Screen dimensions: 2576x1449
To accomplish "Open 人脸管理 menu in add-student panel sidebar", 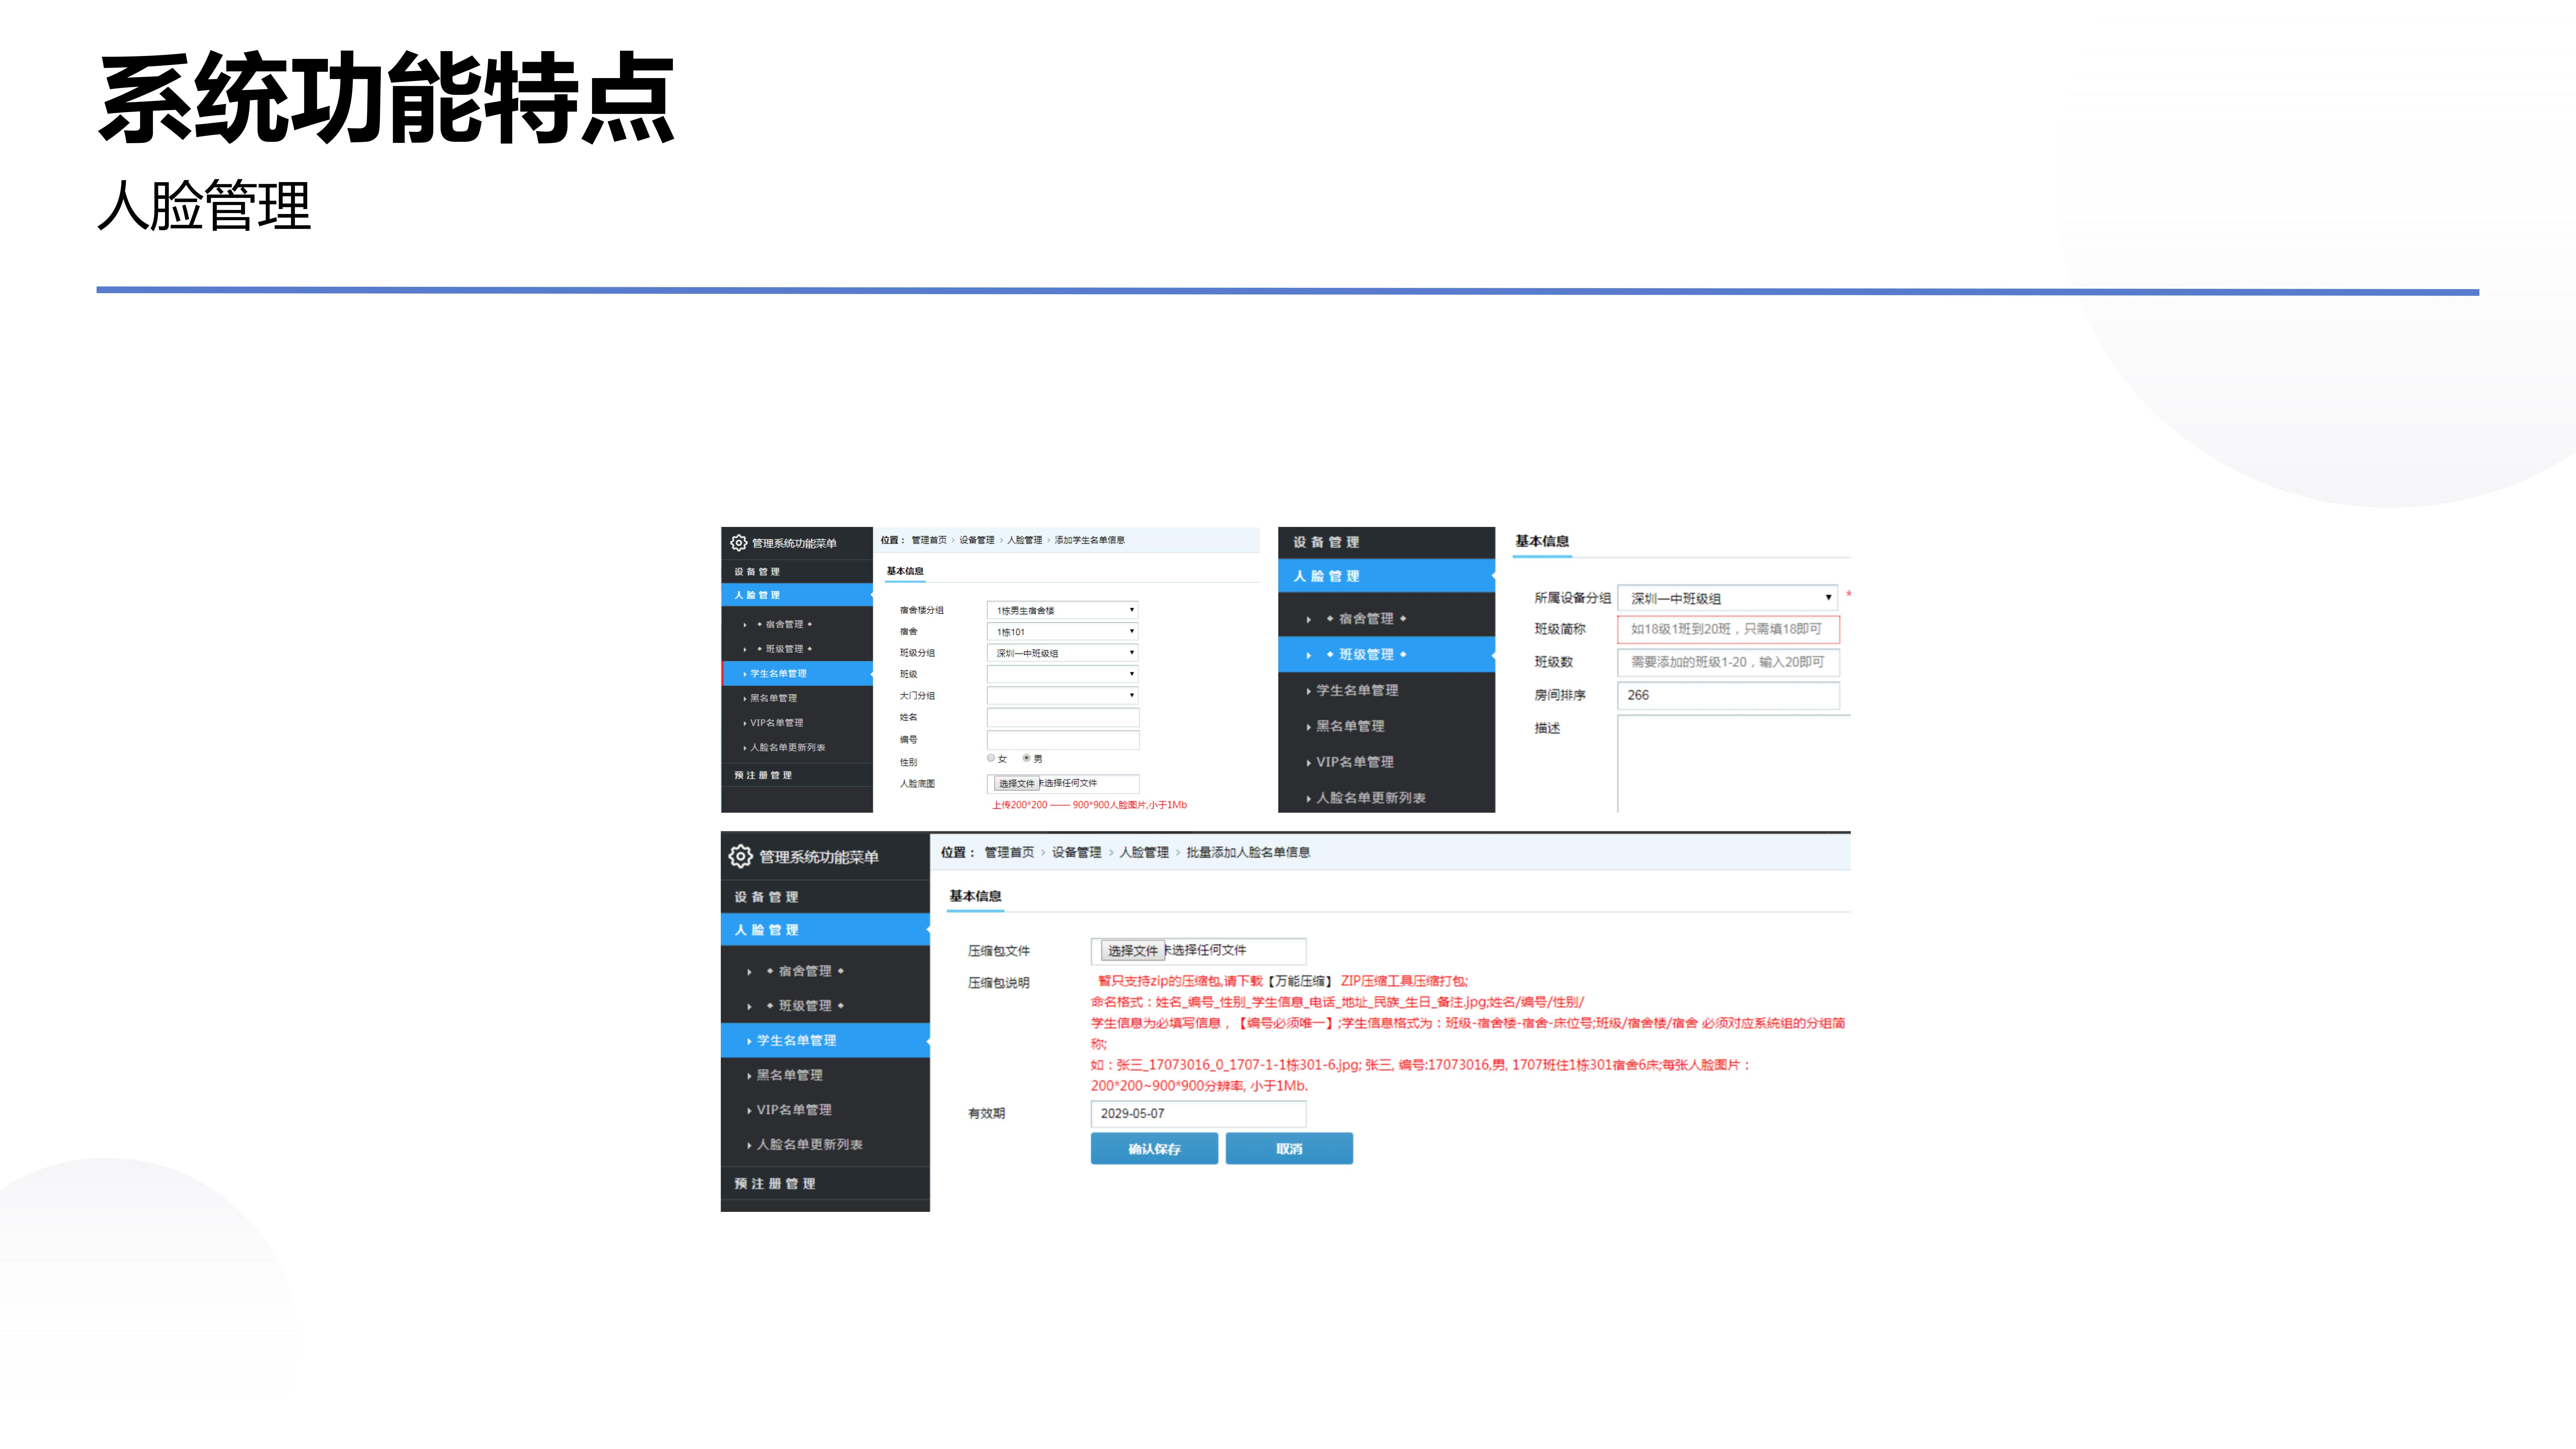I will coord(797,595).
